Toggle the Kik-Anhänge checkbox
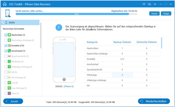 click(6, 77)
